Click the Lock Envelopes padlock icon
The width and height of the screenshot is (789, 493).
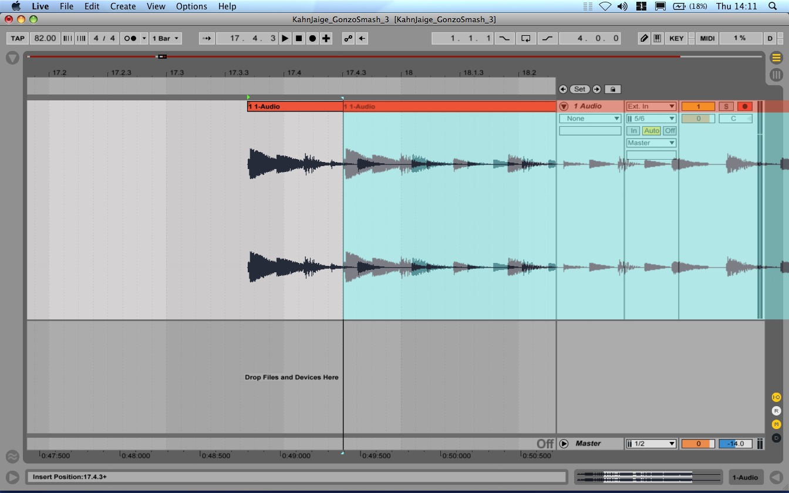click(612, 89)
